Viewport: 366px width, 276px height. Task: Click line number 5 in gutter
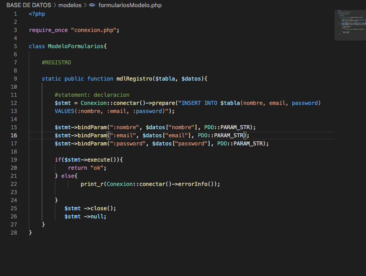(15, 46)
